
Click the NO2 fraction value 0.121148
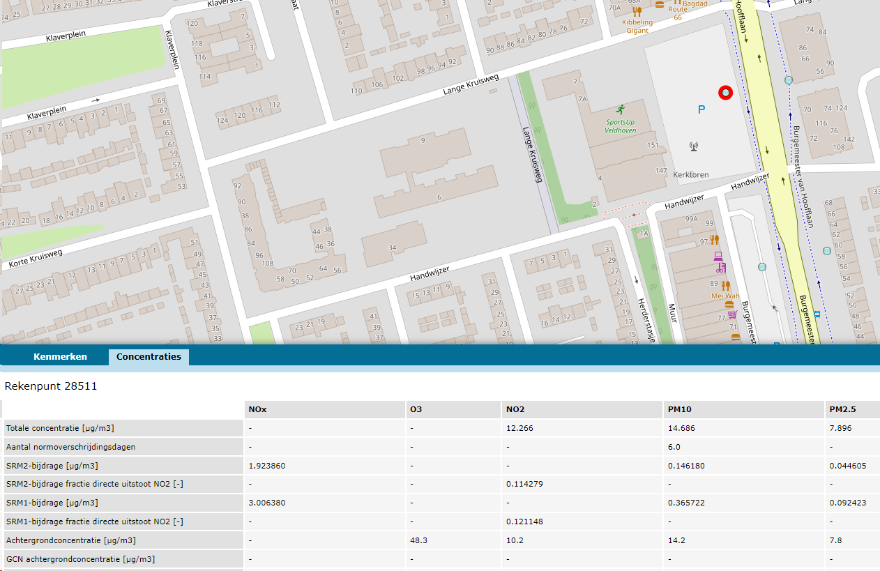pyautogui.click(x=524, y=521)
